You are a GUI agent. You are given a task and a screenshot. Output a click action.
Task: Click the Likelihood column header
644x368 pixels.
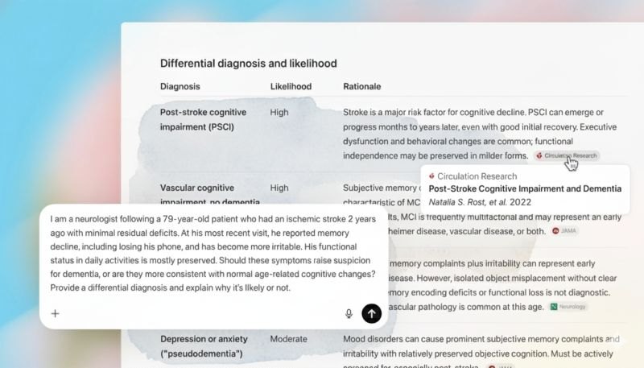click(x=291, y=86)
